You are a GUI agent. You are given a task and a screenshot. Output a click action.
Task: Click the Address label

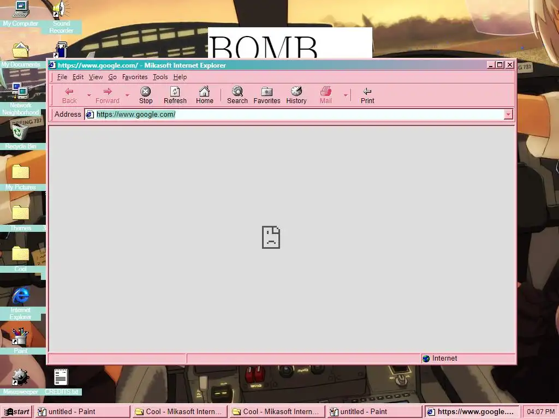[x=68, y=115]
